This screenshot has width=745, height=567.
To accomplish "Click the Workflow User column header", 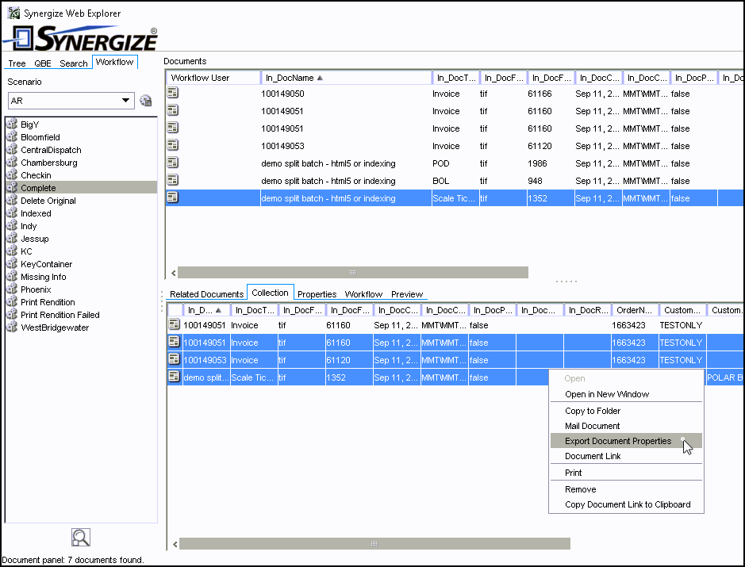I will 213,78.
